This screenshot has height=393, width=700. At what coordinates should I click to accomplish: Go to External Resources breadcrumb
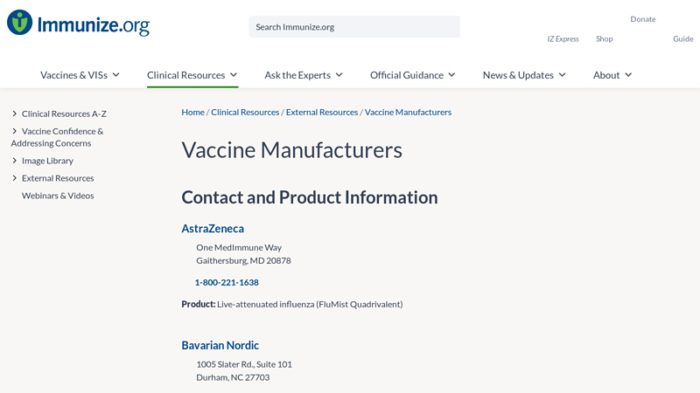pyautogui.click(x=322, y=113)
